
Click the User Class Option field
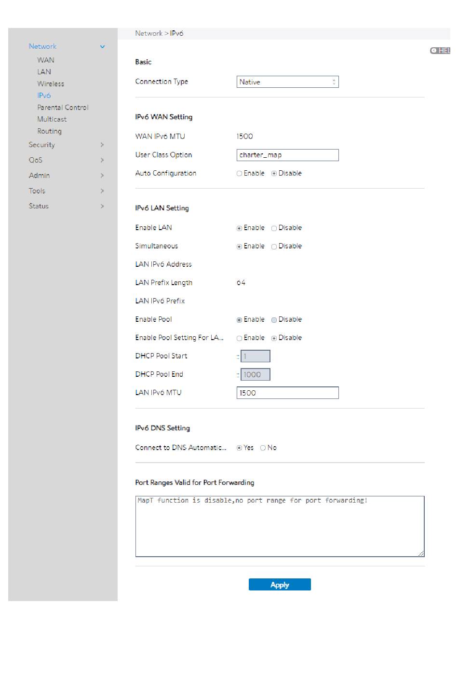point(287,155)
